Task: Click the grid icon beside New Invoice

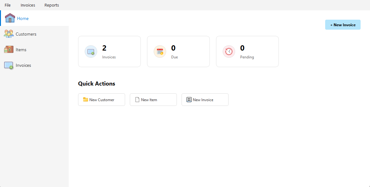Action: [189, 99]
